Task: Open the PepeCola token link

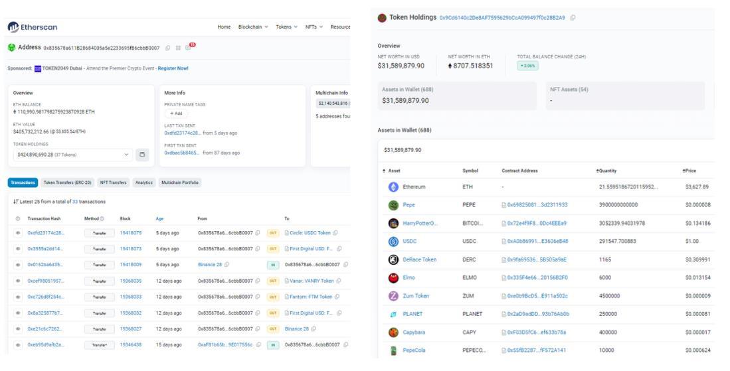Action: pos(414,350)
